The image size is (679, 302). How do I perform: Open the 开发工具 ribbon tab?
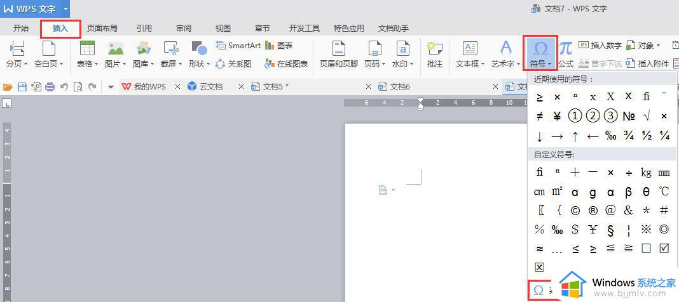(x=305, y=29)
